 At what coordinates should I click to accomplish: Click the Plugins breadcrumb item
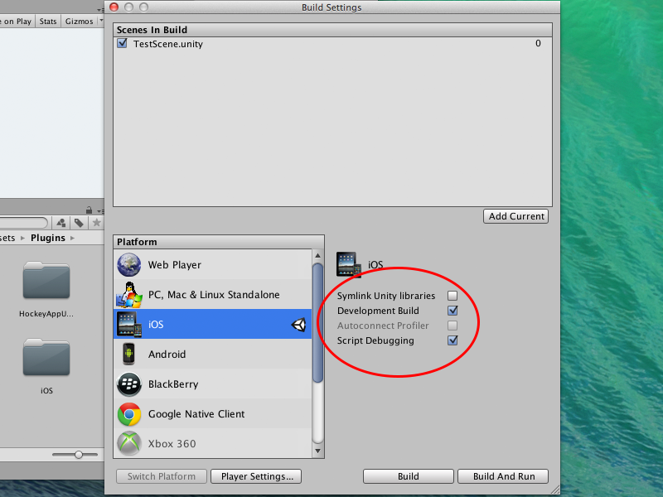[x=48, y=238]
